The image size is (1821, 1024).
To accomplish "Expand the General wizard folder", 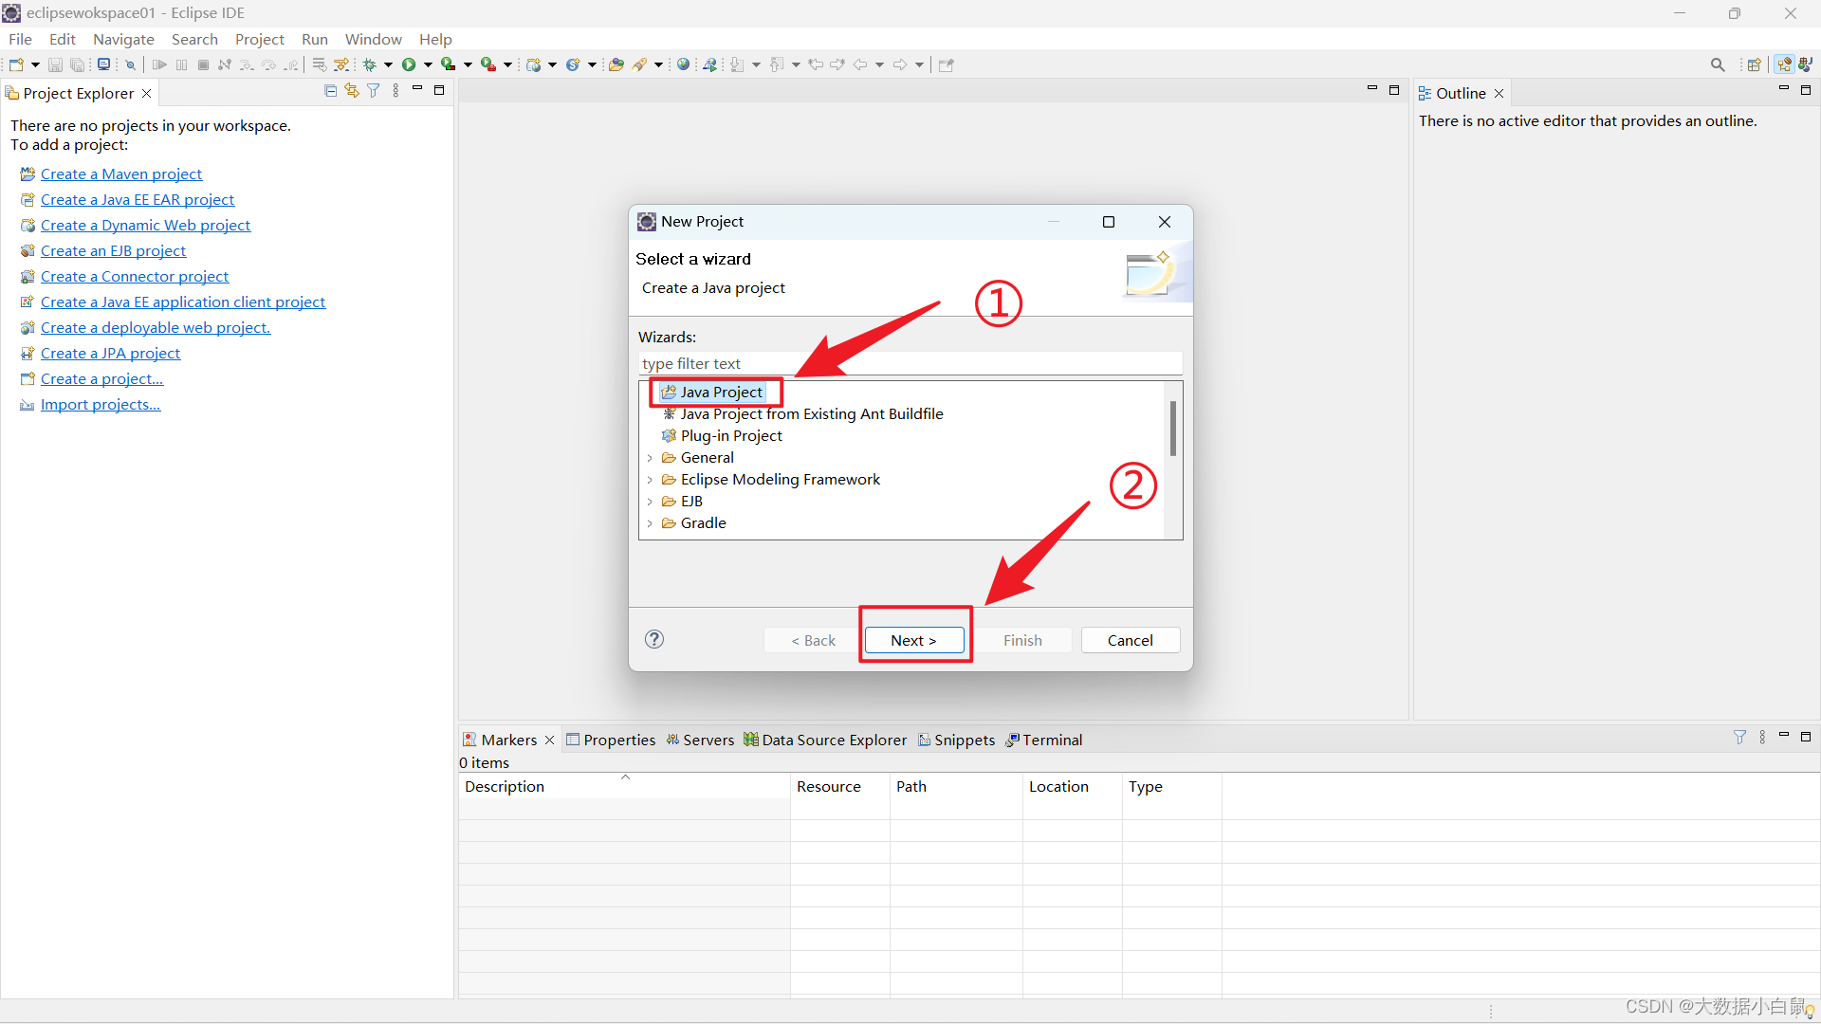I will click(x=650, y=458).
